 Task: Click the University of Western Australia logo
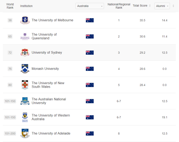(25, 117)
